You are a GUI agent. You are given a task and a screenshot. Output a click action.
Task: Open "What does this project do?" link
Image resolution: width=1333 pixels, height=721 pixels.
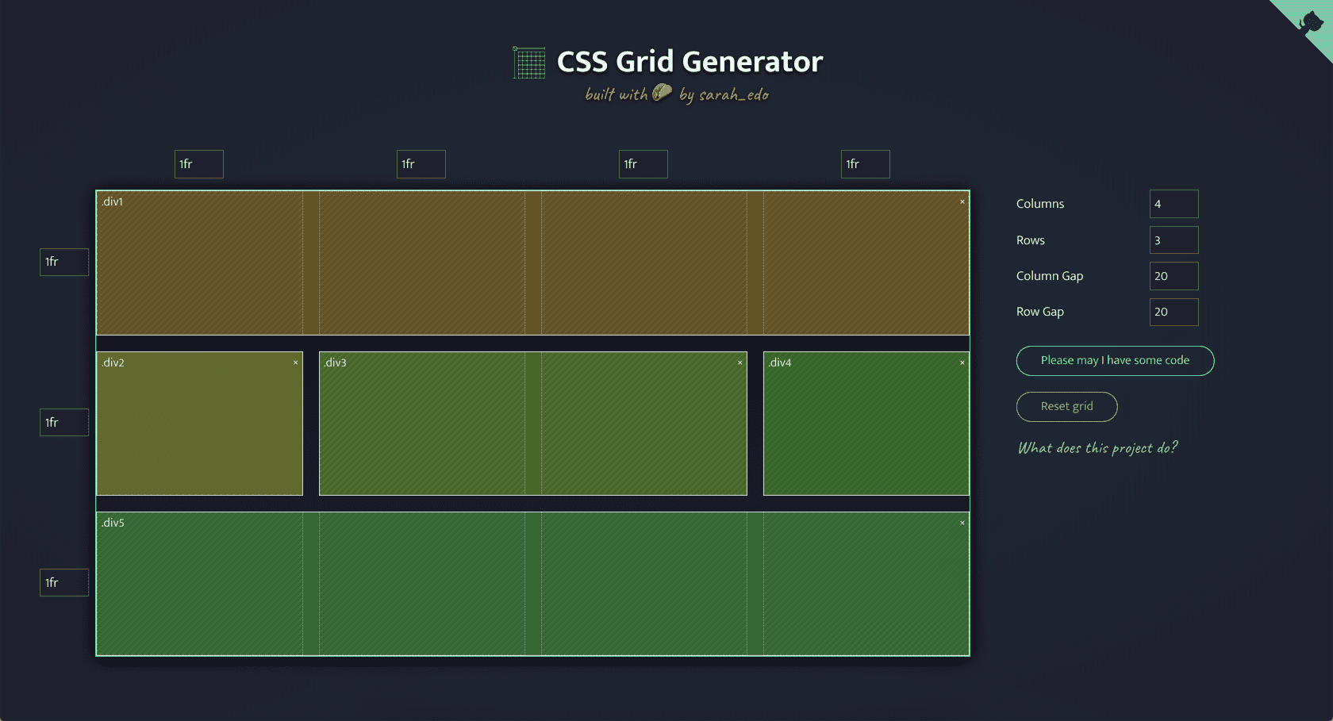(1097, 448)
